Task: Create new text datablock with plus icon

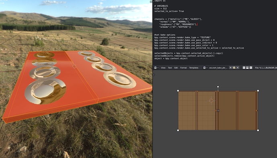Action: click(x=230, y=68)
